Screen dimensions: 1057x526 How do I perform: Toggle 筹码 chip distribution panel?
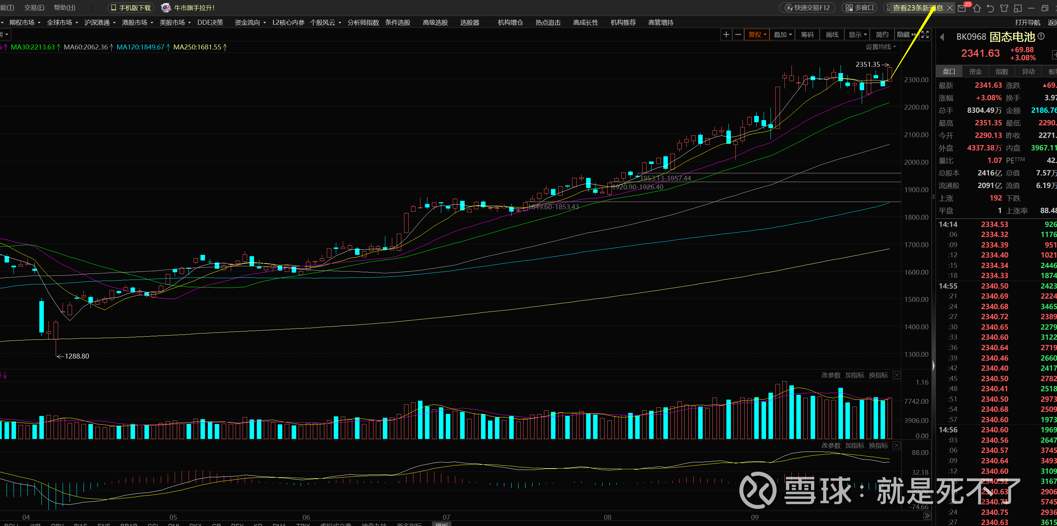pos(807,34)
